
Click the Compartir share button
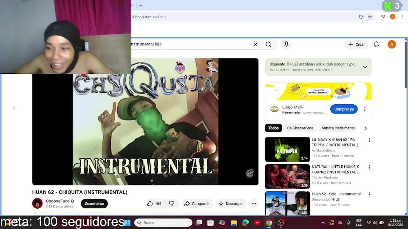pyautogui.click(x=197, y=204)
